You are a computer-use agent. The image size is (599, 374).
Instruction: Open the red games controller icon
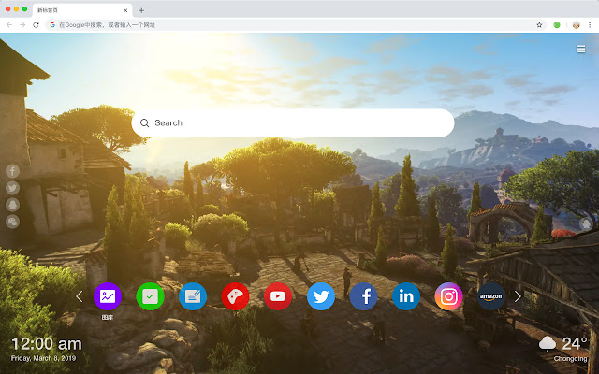click(235, 296)
